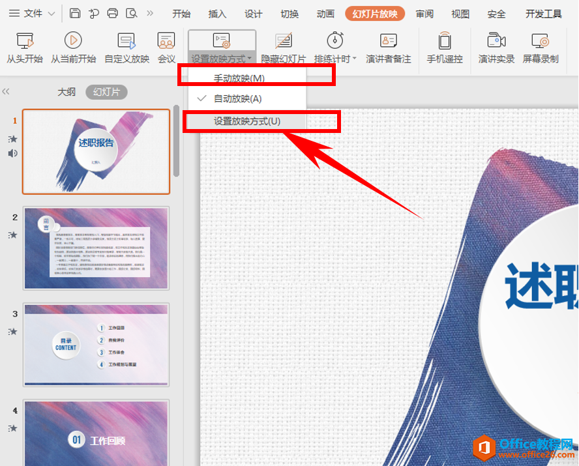Switch to the 审阅 ribbon tab

tap(424, 14)
